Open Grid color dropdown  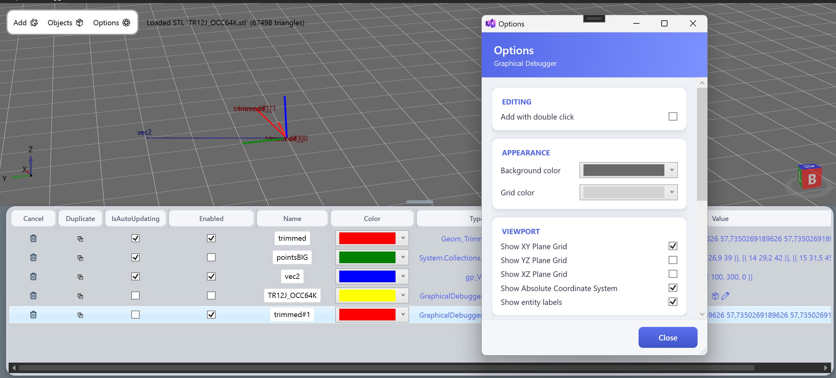[628, 192]
